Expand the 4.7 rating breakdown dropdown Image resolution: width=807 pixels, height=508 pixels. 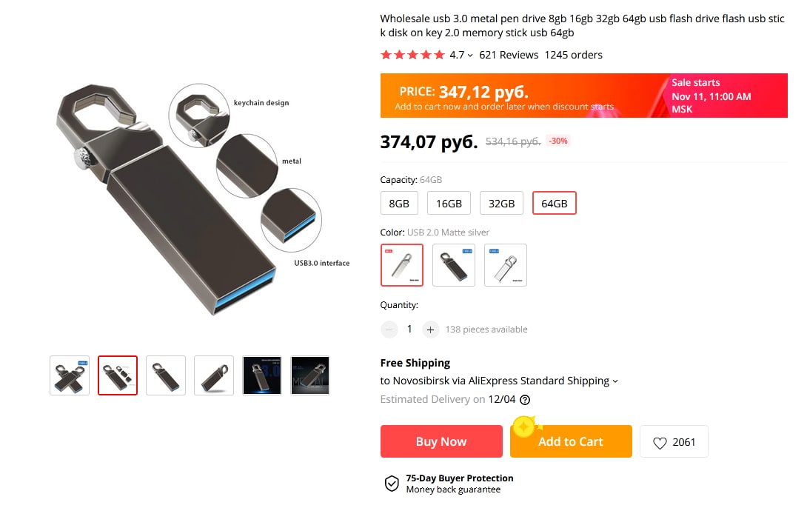point(461,55)
